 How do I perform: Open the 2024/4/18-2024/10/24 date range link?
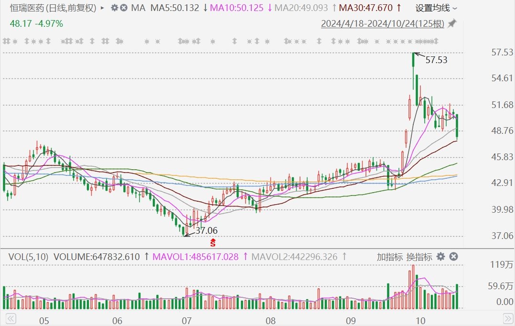click(x=382, y=23)
